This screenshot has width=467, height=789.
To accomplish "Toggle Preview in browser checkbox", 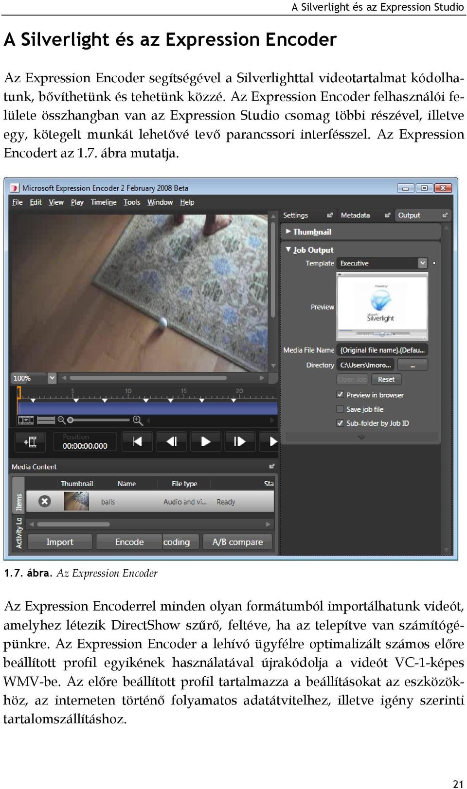I will pos(340,394).
